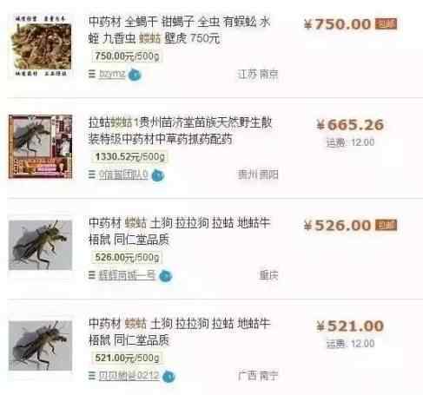Click the three-line seller icon in the 526.00 listing
This screenshot has width=423, height=395.
pyautogui.click(x=92, y=275)
